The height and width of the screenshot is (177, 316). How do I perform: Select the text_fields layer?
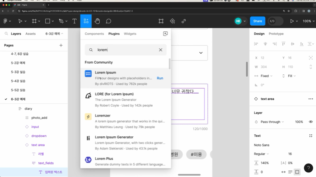point(46,163)
